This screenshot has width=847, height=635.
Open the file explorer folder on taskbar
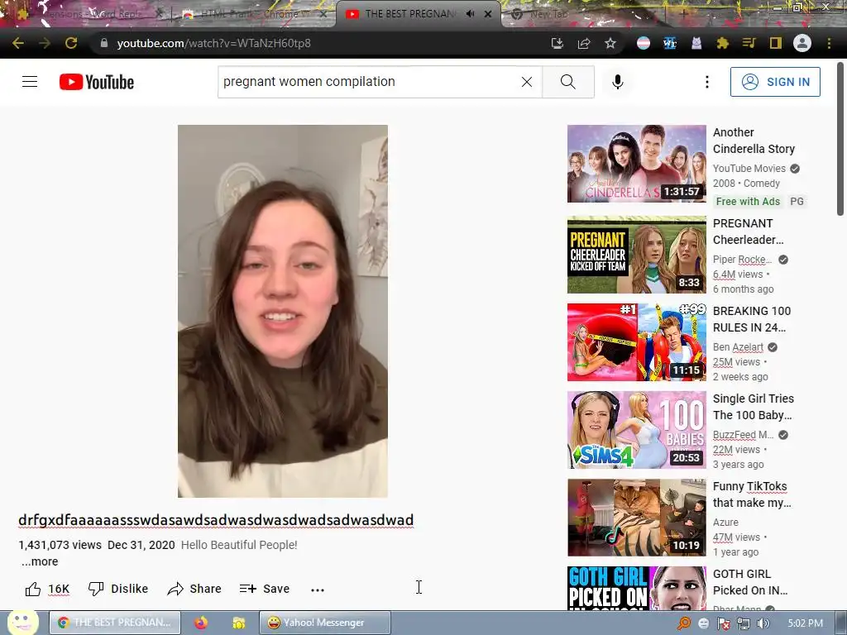(239, 623)
